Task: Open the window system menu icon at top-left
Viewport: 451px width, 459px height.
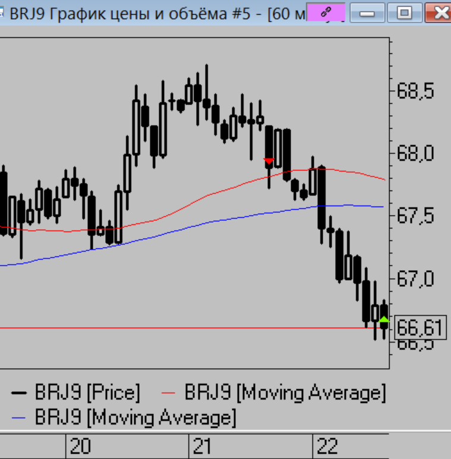Action: (x=2, y=12)
